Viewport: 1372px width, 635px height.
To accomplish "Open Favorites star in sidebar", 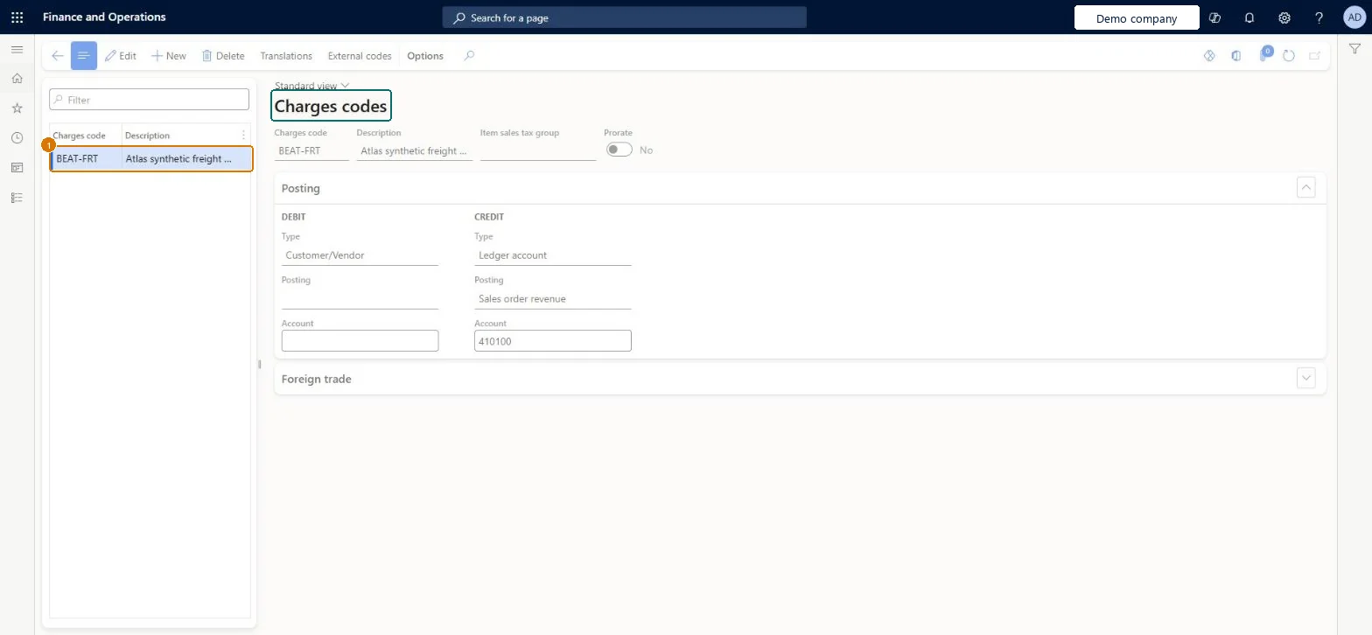I will click(17, 108).
